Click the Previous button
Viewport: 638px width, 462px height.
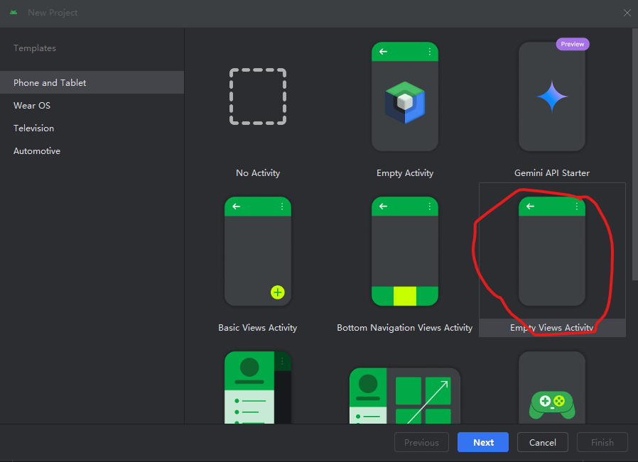[421, 442]
